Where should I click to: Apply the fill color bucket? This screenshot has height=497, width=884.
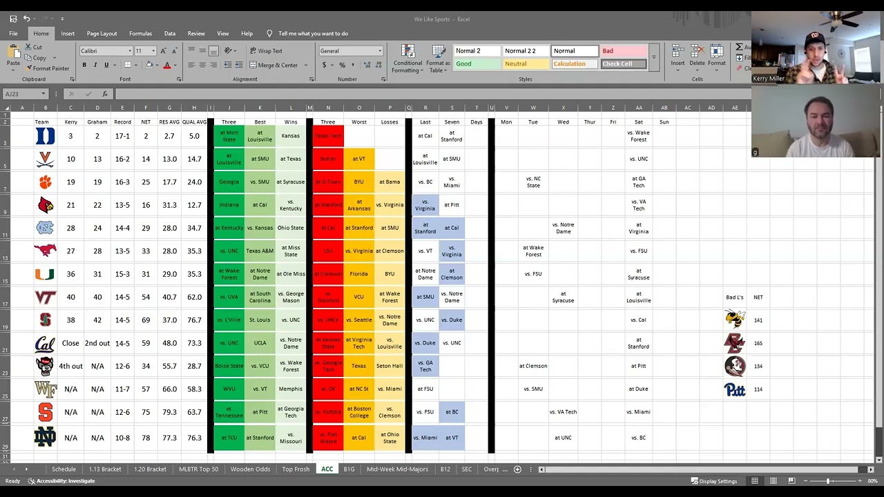coord(149,65)
